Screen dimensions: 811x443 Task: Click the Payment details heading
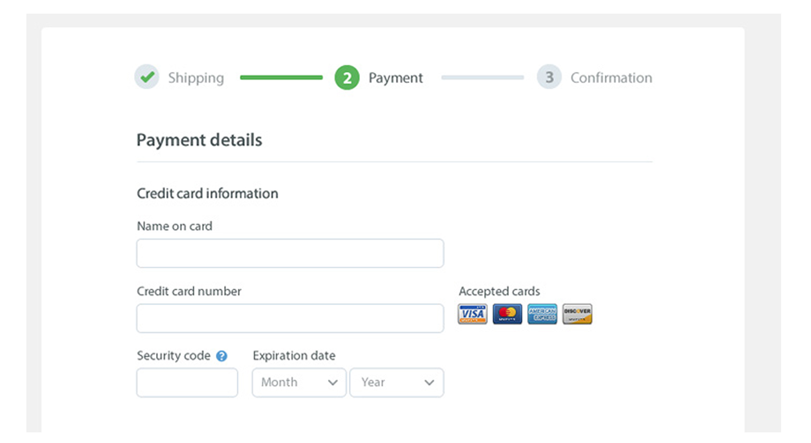click(199, 140)
